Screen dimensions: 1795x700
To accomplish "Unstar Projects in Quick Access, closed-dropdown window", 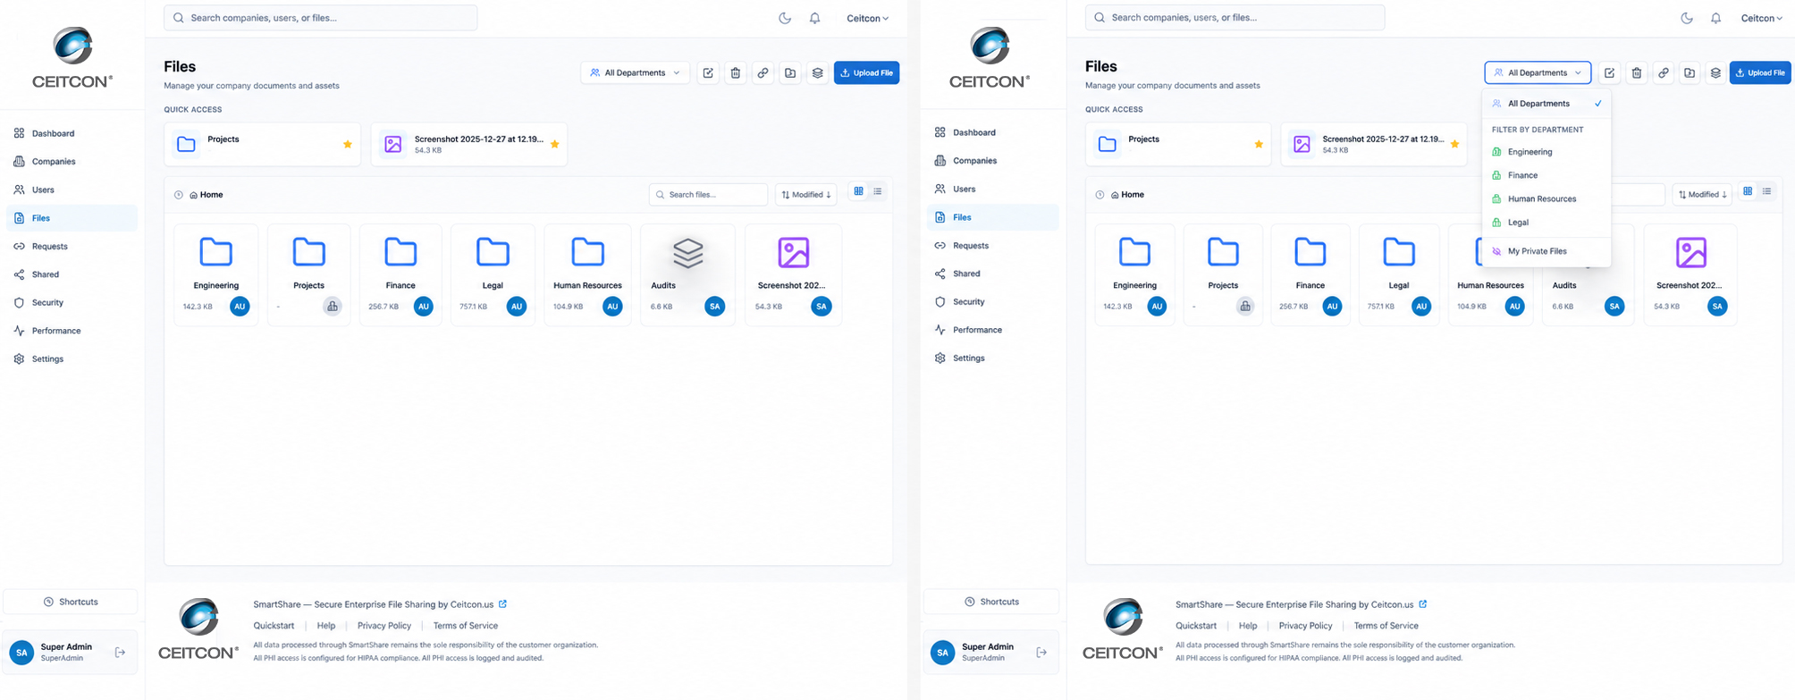I will pyautogui.click(x=348, y=144).
